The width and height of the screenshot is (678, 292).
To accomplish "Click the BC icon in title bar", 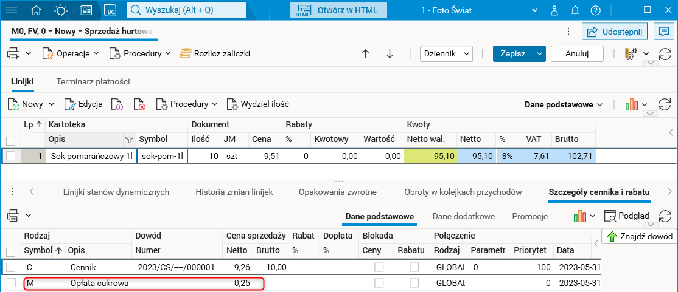I will click(x=112, y=10).
